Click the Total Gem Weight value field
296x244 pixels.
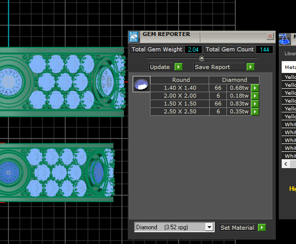pyautogui.click(x=192, y=49)
